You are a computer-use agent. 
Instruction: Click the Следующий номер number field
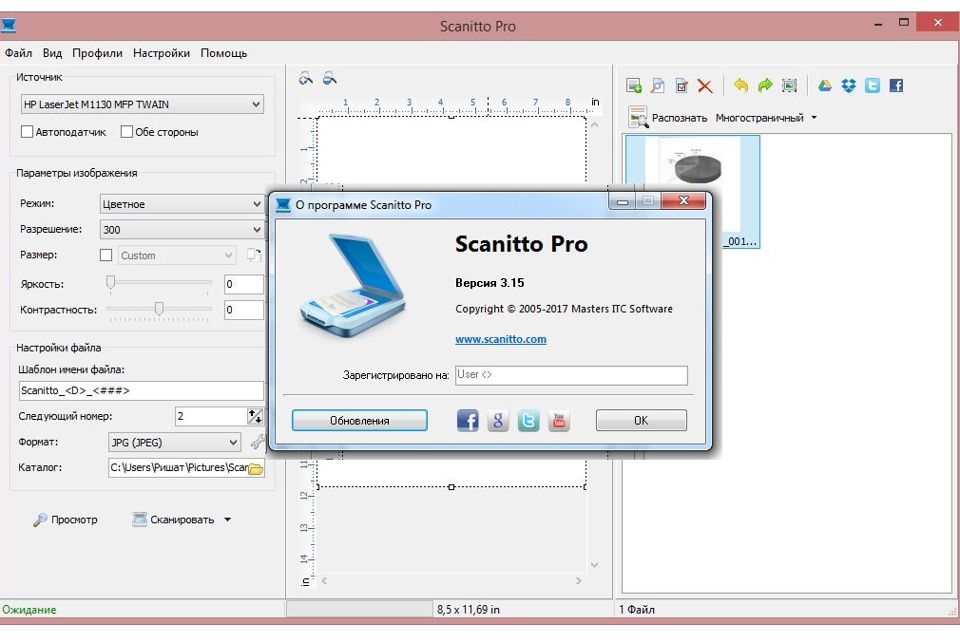pyautogui.click(x=211, y=416)
